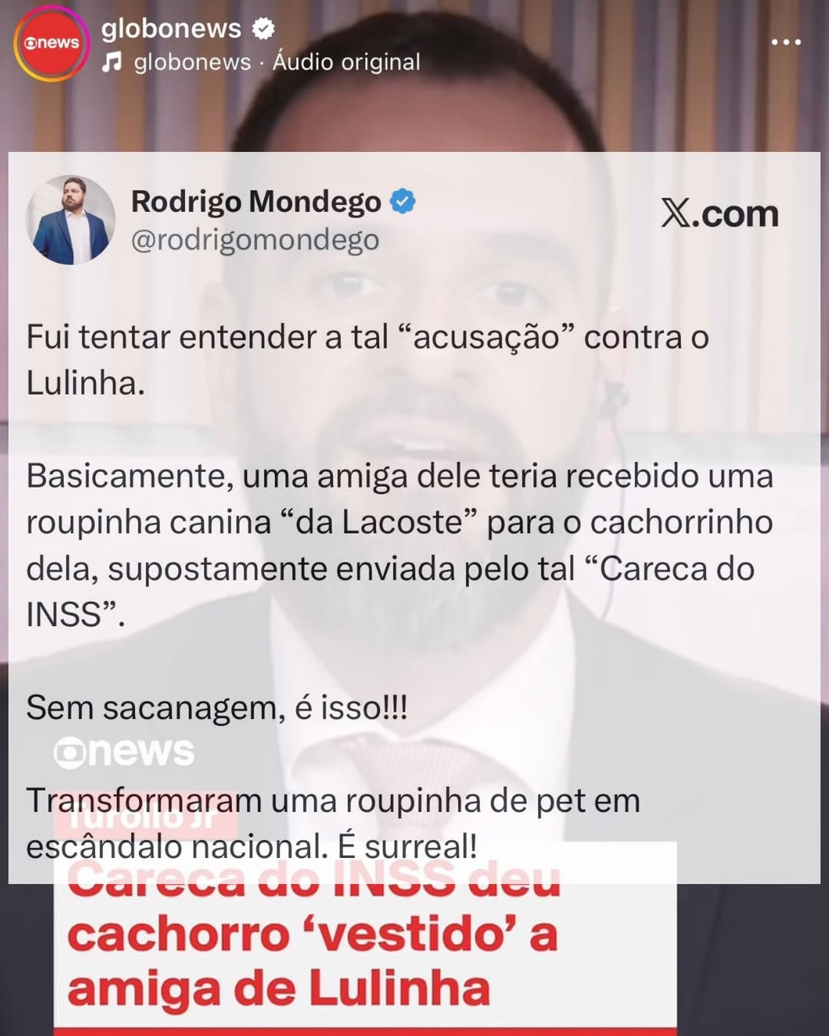Tap the globonews account name

171,28
